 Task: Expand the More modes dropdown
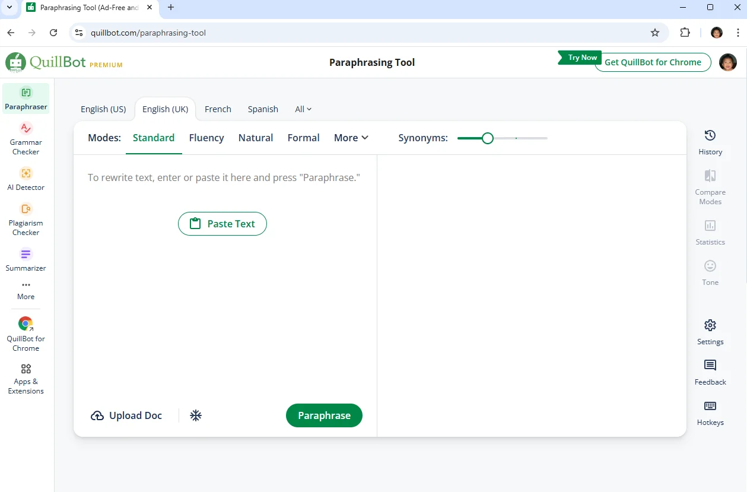pyautogui.click(x=351, y=138)
